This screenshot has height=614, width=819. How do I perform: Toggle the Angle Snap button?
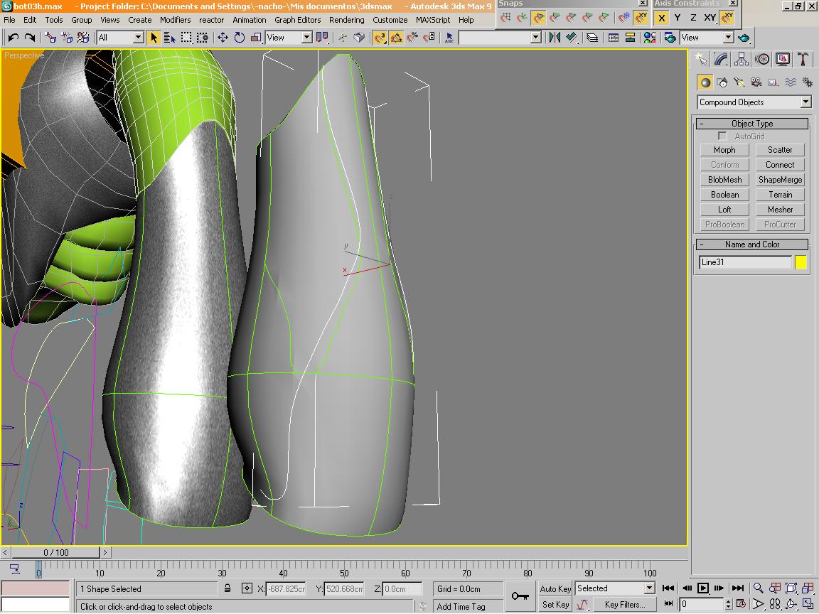click(x=397, y=38)
